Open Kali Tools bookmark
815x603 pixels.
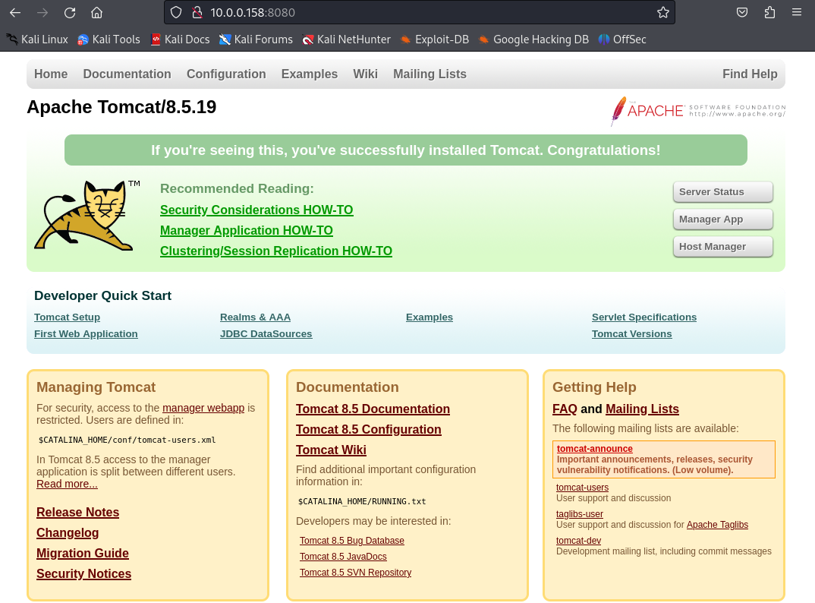109,39
